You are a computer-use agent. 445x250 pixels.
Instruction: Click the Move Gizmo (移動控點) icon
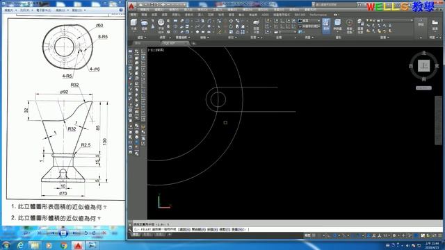(349, 26)
